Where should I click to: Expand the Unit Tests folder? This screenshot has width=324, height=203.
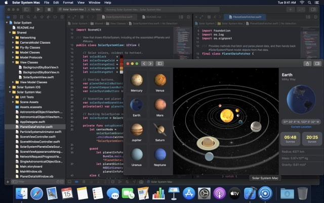click(13, 97)
